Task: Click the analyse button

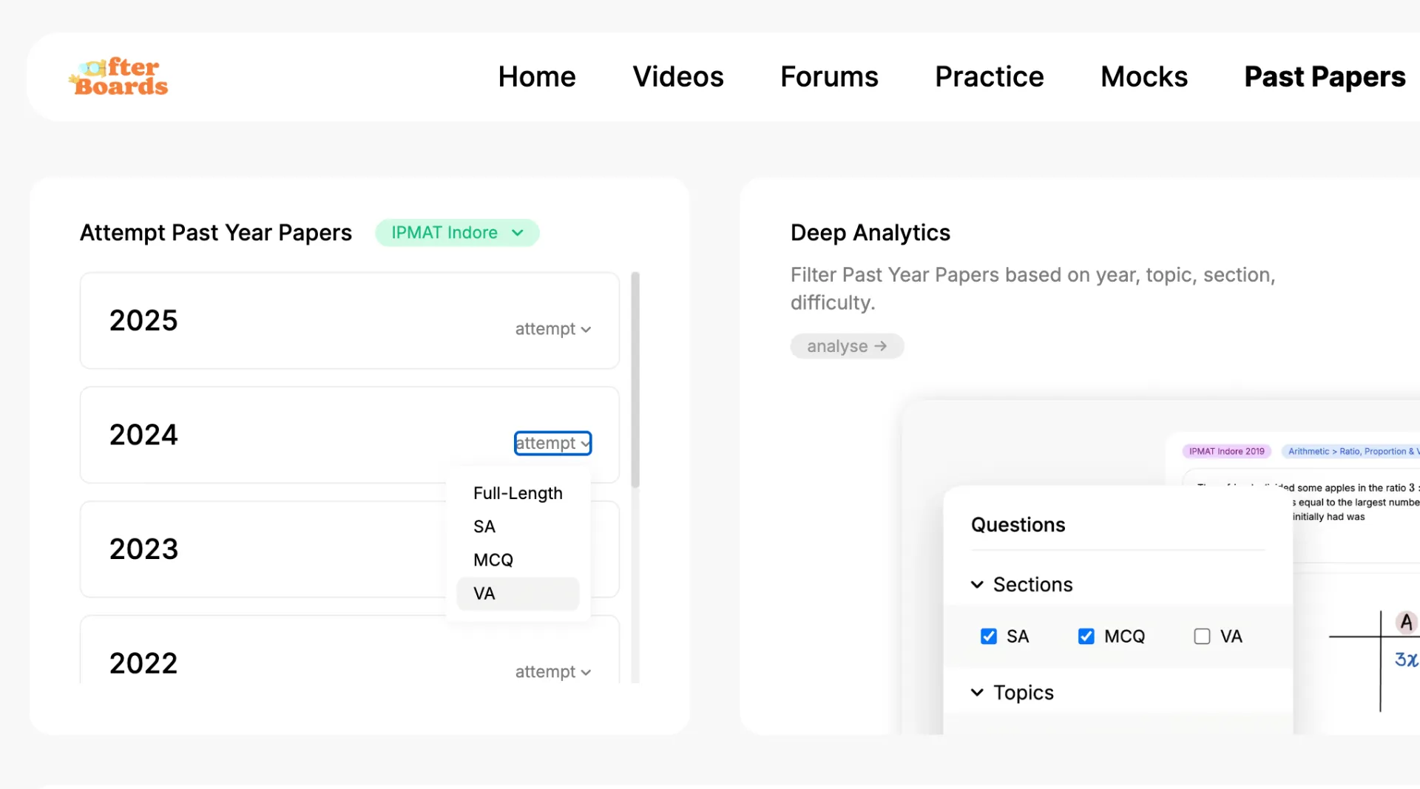Action: pos(847,346)
